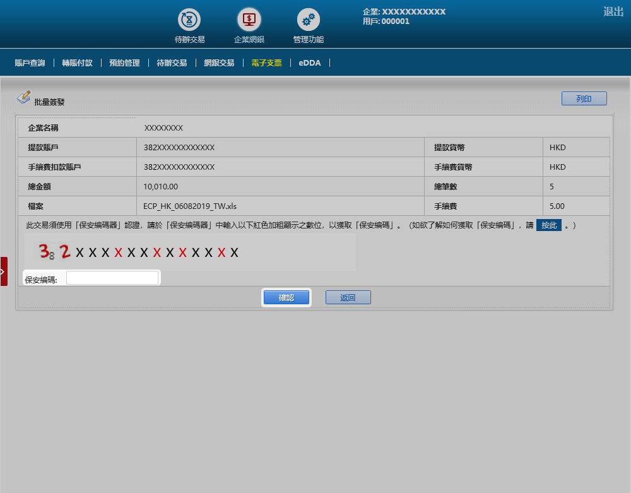The width and height of the screenshot is (631, 493).
Task: Open the 企業網銀 monitor icon
Action: coord(249,20)
